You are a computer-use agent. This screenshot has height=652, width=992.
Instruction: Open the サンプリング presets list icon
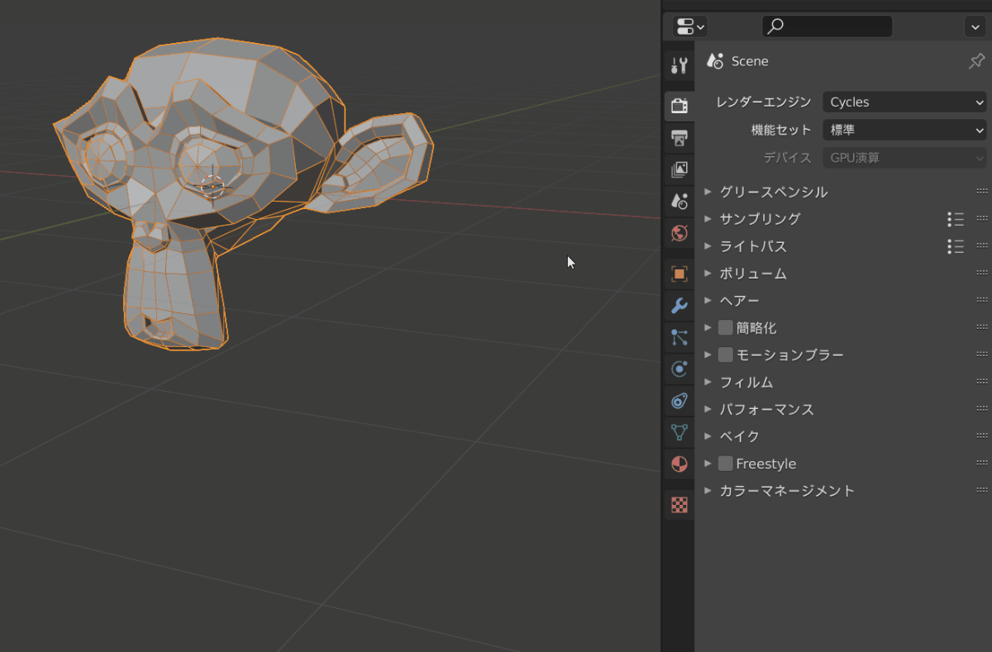[956, 219]
